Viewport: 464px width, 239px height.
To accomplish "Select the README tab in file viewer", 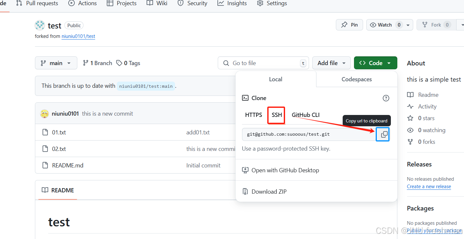I will pyautogui.click(x=58, y=190).
